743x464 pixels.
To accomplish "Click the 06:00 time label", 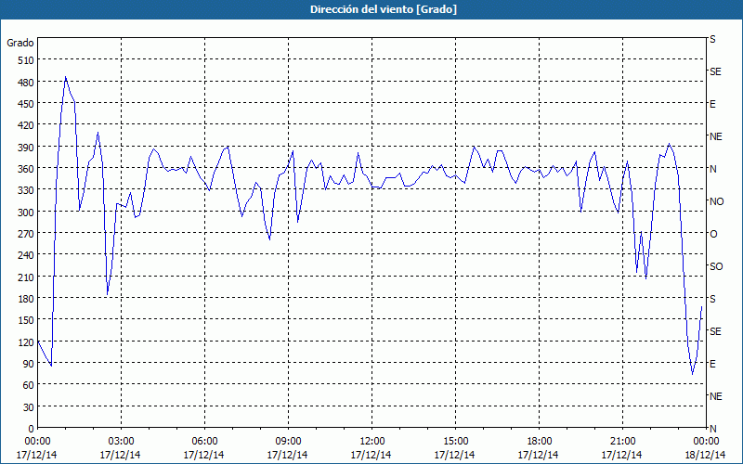I will click(x=204, y=442).
